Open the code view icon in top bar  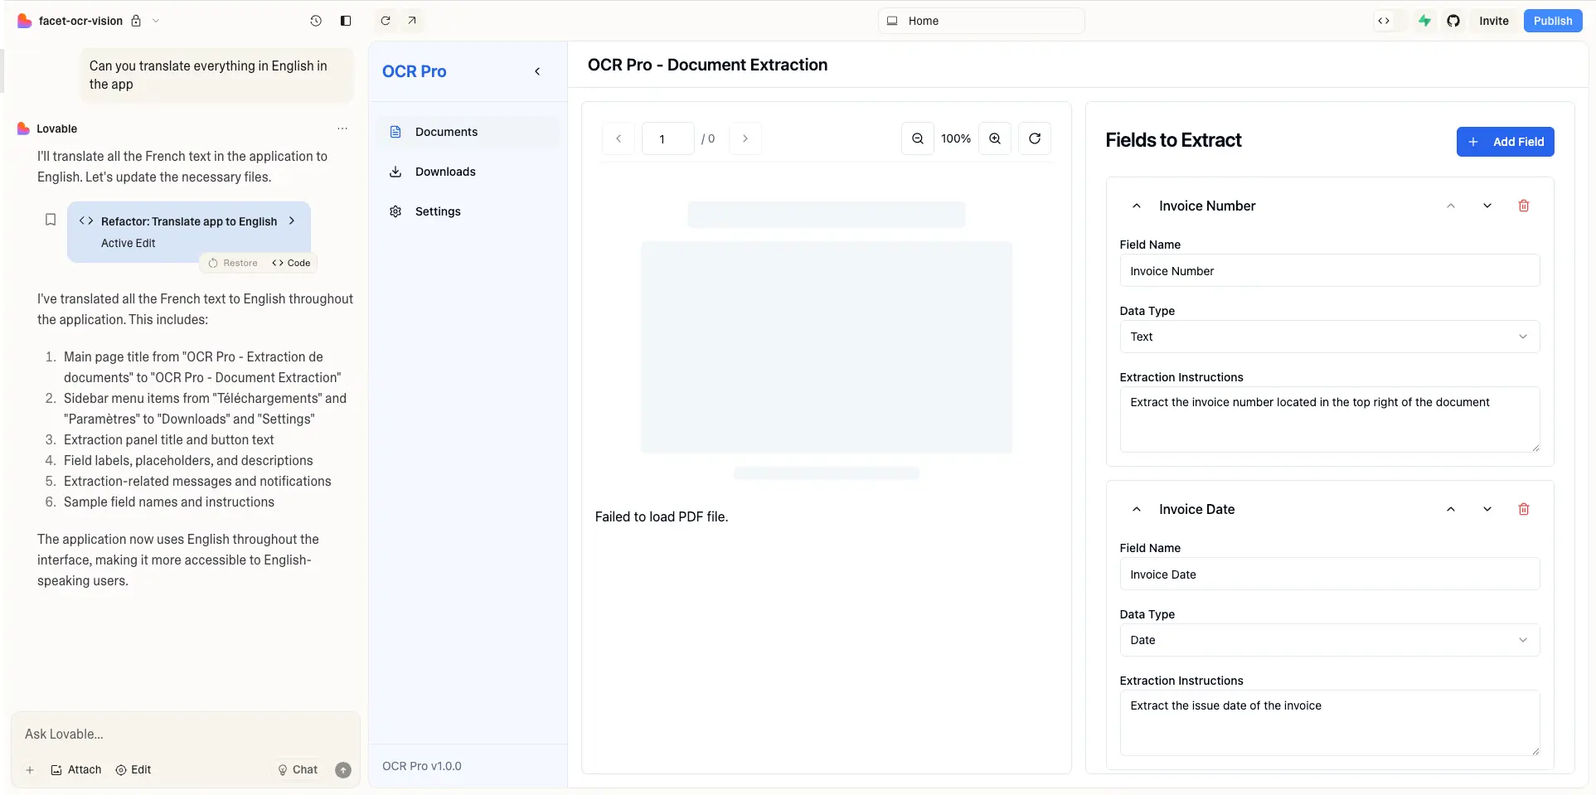click(1385, 21)
